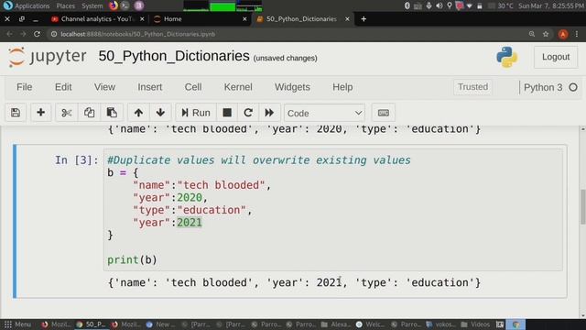Paste cells below
The height and width of the screenshot is (330, 586).
[x=112, y=113]
